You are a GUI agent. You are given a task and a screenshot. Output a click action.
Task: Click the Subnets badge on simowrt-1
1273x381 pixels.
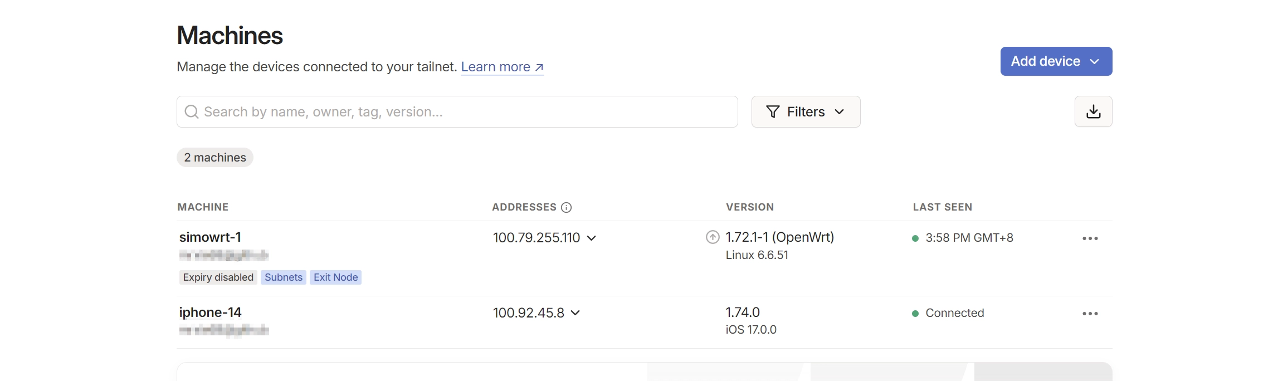click(283, 277)
